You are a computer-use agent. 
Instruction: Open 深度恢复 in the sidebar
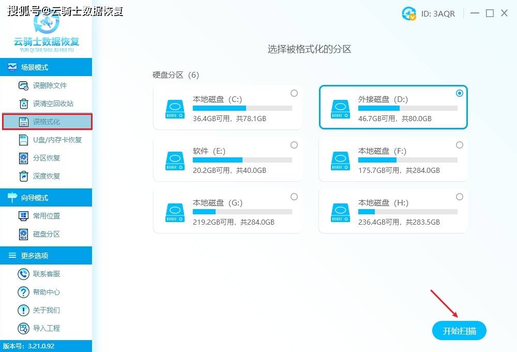pyautogui.click(x=46, y=177)
